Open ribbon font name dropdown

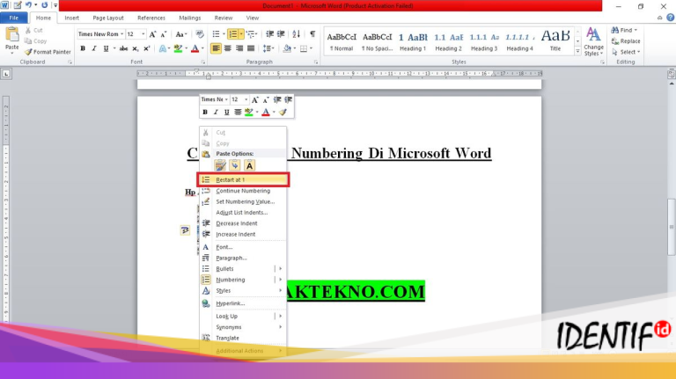(122, 34)
